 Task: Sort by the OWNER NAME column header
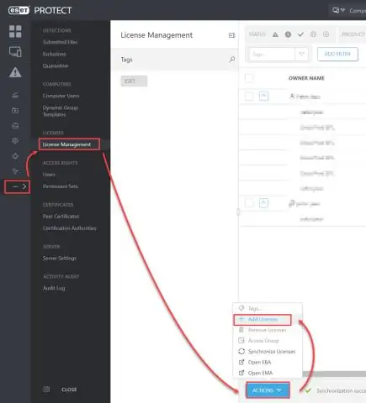(x=306, y=78)
